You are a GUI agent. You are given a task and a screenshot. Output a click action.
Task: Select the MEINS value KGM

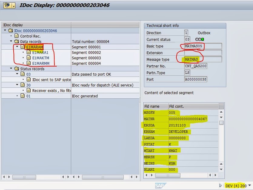tap(172, 163)
